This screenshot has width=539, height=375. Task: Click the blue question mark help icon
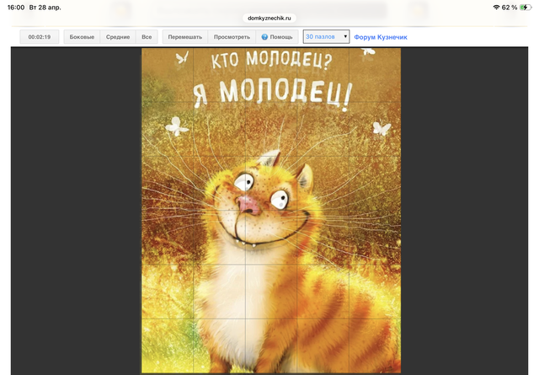(264, 37)
